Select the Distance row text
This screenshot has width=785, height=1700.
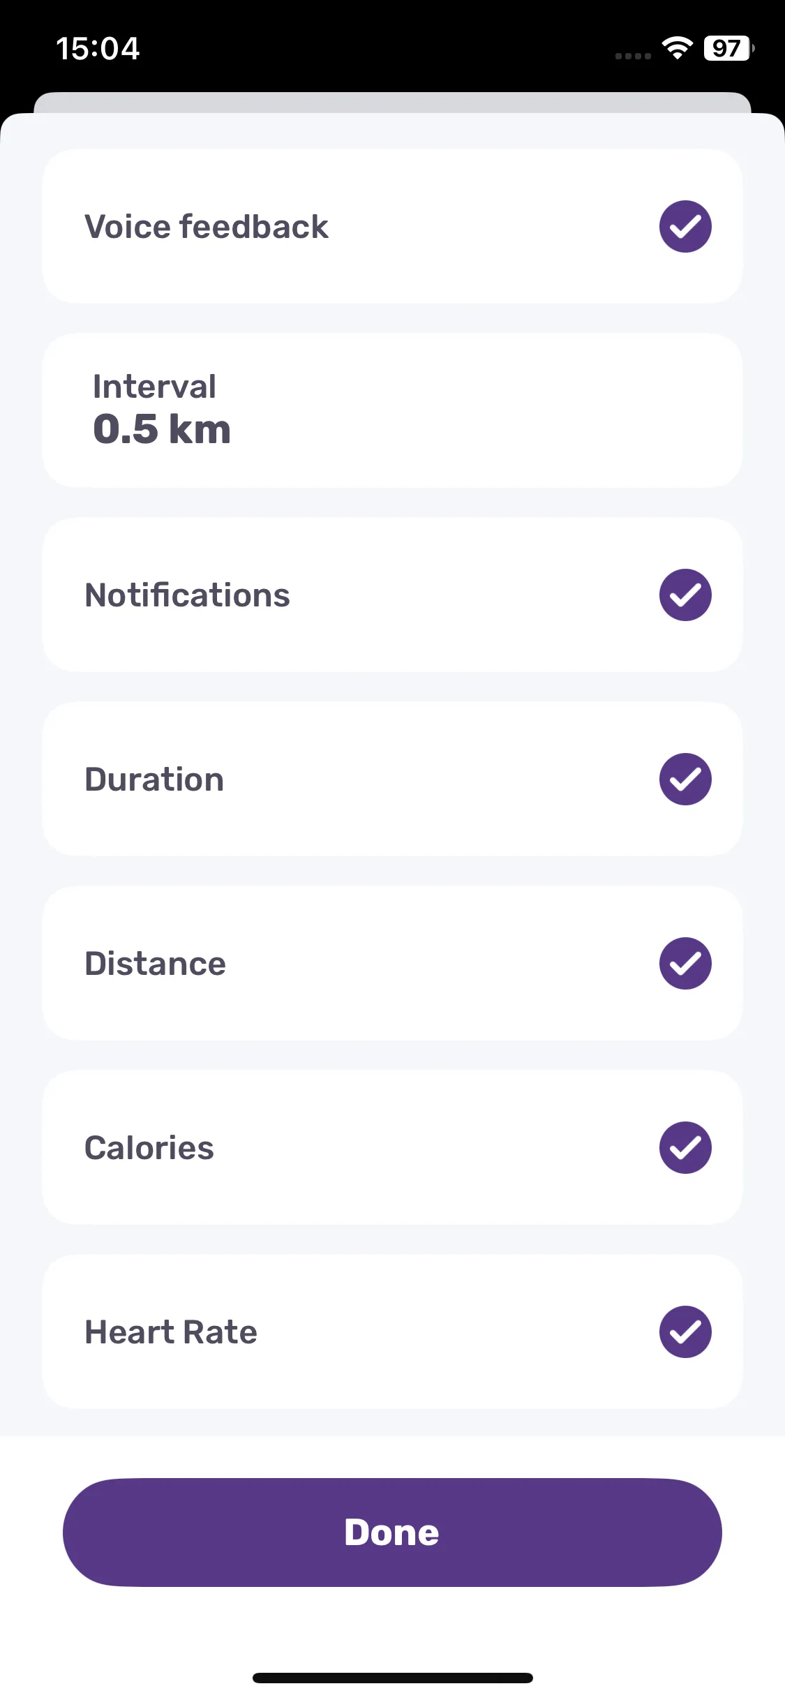155,964
